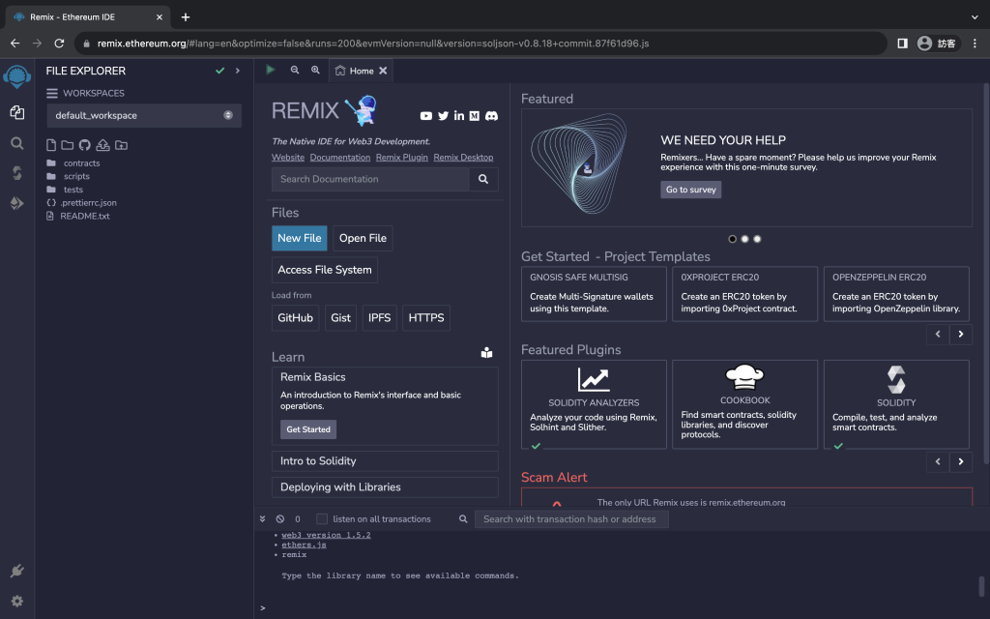Open Deploy & run transactions sidebar icon
The height and width of the screenshot is (619, 990).
tap(17, 203)
